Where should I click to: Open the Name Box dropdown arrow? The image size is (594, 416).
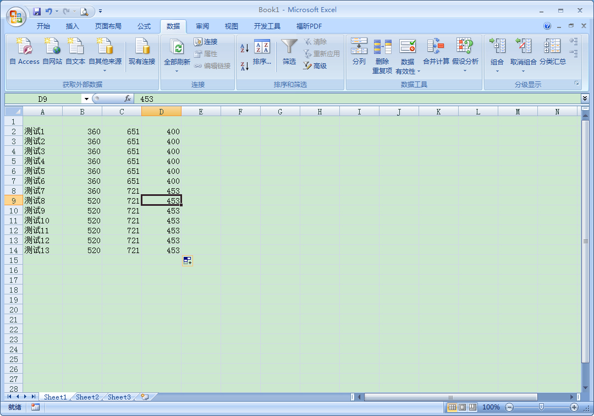coord(86,99)
